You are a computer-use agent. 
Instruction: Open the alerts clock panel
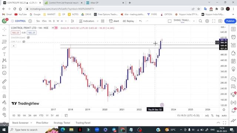point(233,37)
